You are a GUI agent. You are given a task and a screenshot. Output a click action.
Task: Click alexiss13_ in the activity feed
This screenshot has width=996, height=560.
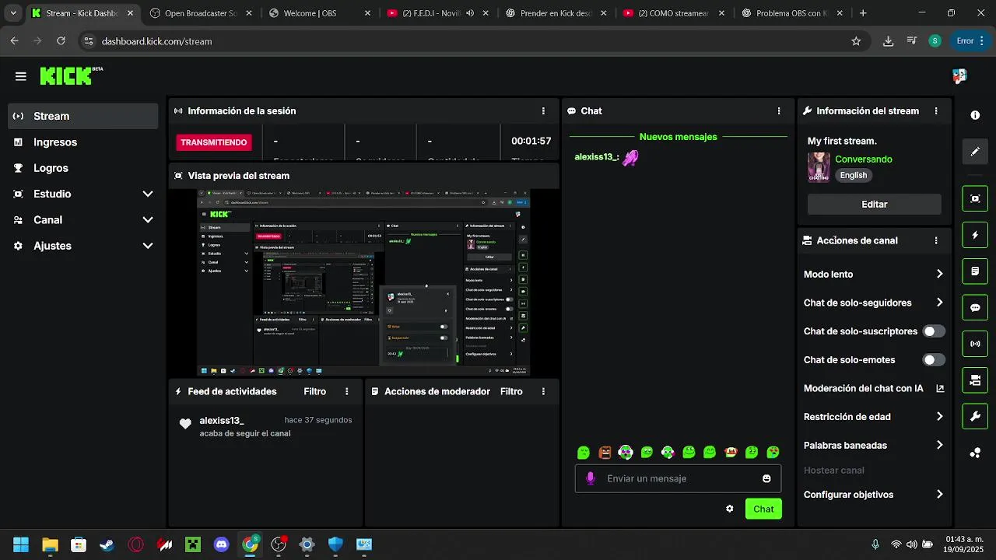coord(222,421)
